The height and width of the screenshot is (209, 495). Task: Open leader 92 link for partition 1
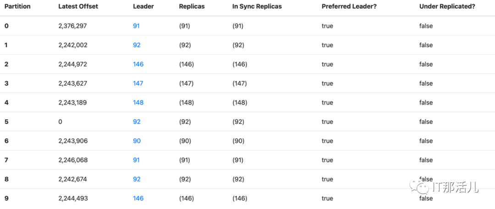[137, 45]
